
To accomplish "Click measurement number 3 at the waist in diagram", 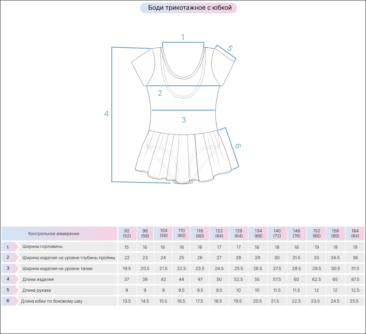I will (x=184, y=120).
